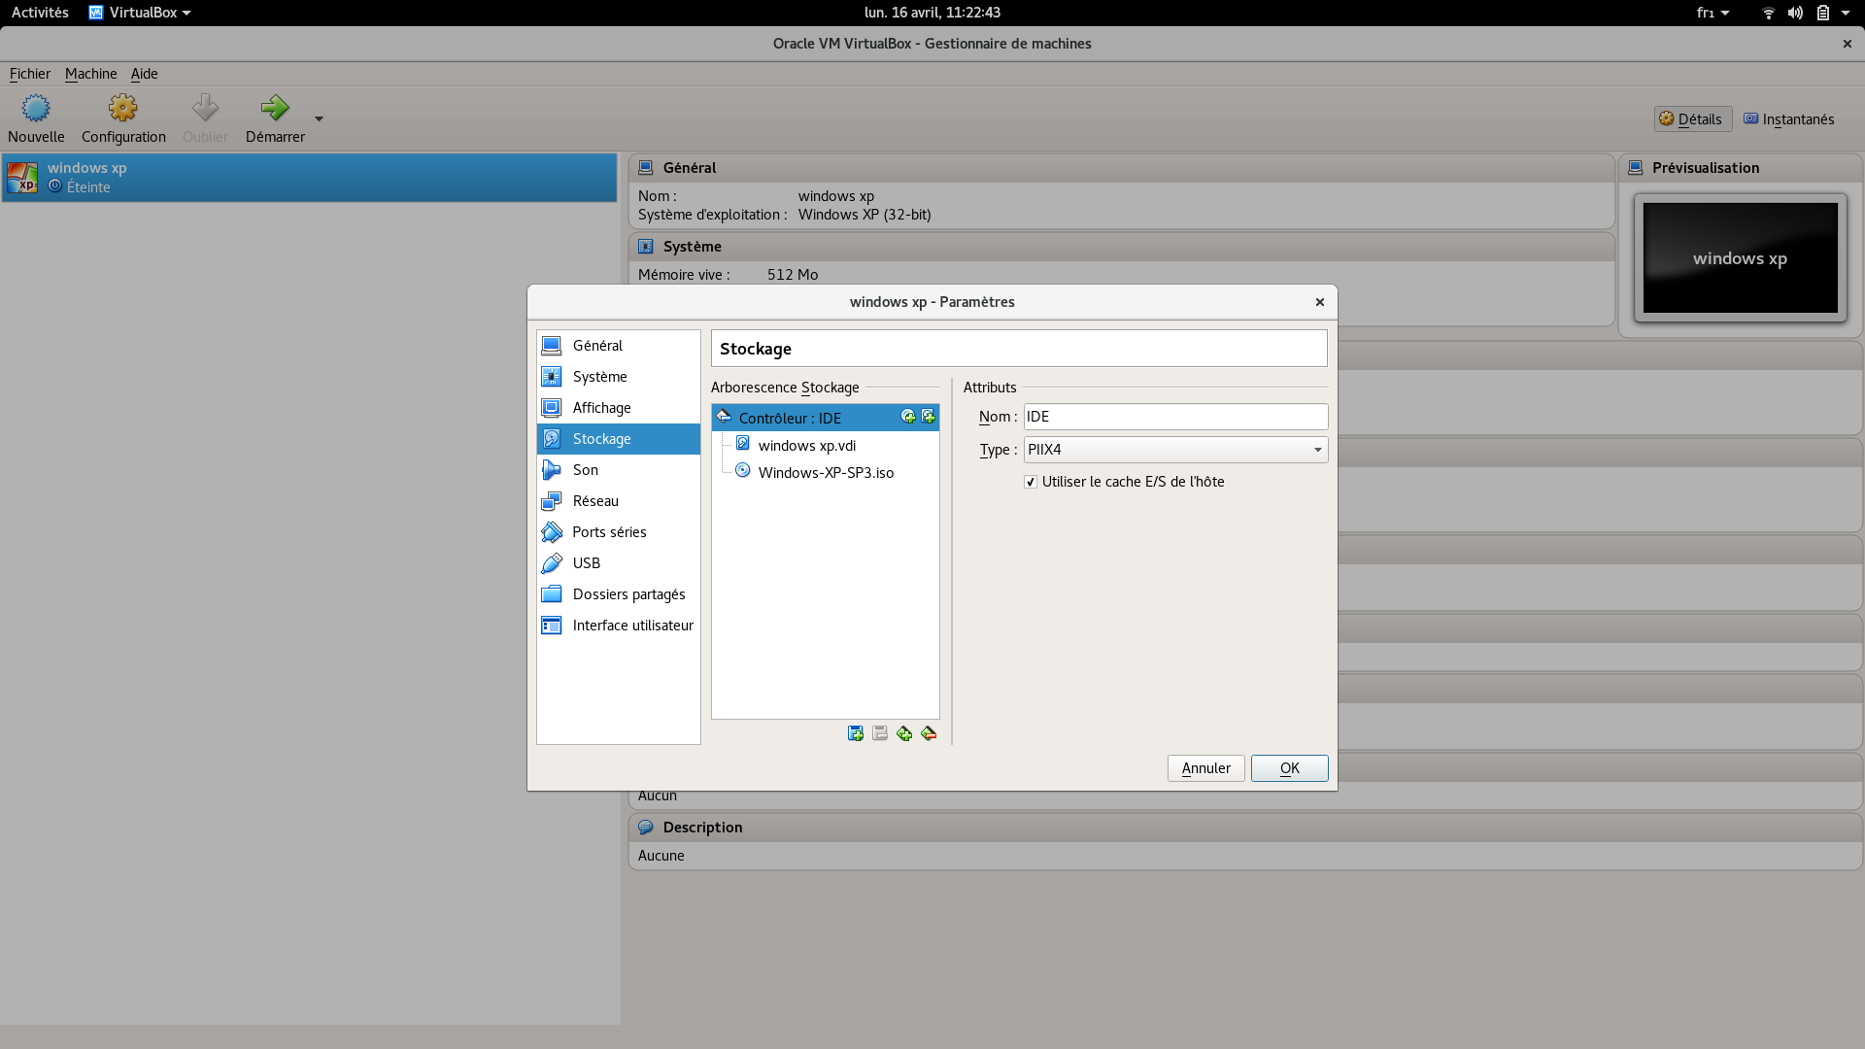The image size is (1865, 1049).
Task: Switch to the Instantanés view
Action: tap(1788, 119)
